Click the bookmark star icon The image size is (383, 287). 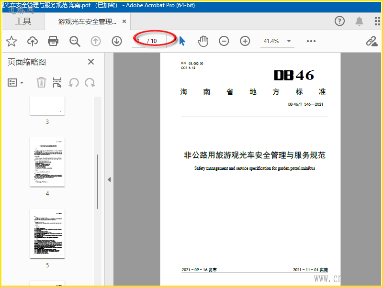pyautogui.click(x=11, y=41)
